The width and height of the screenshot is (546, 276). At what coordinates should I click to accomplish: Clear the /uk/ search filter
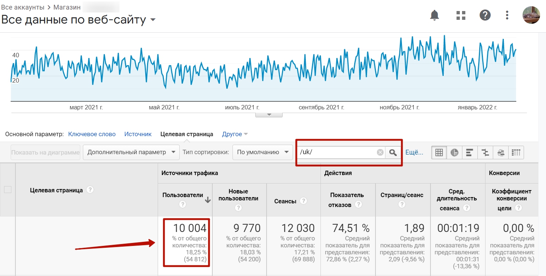[380, 152]
